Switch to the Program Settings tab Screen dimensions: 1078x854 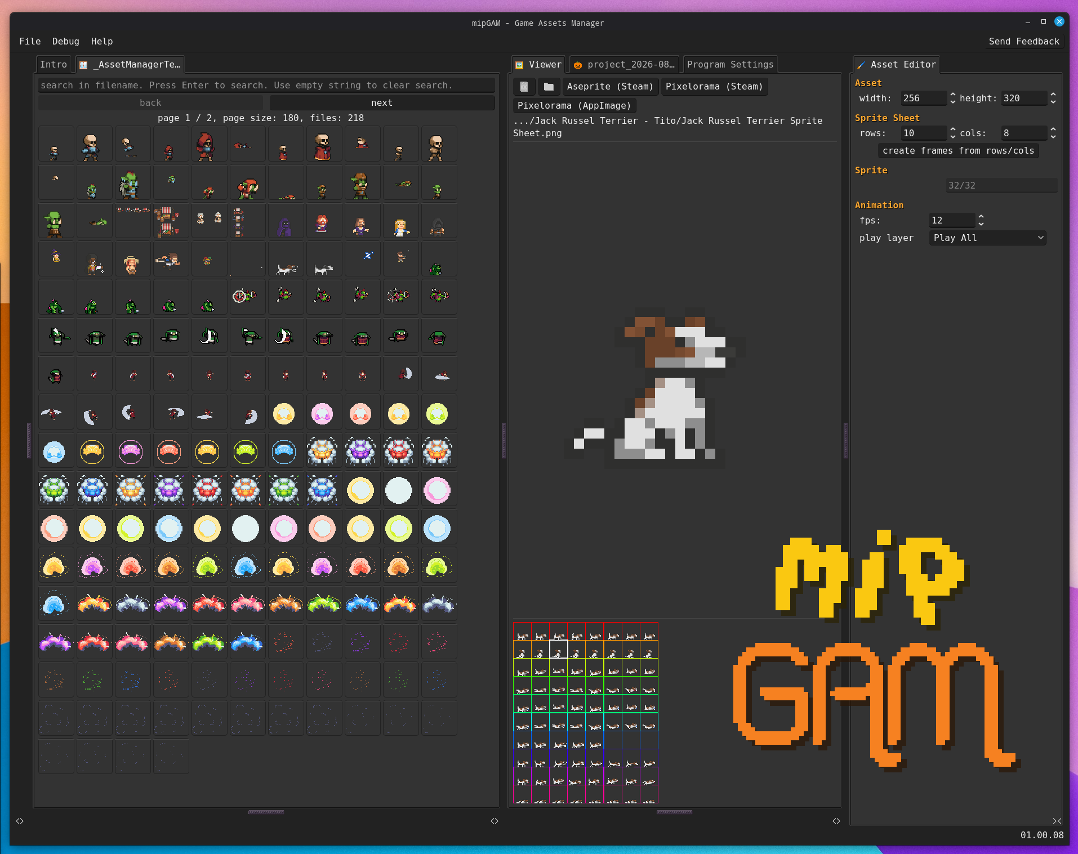(730, 65)
